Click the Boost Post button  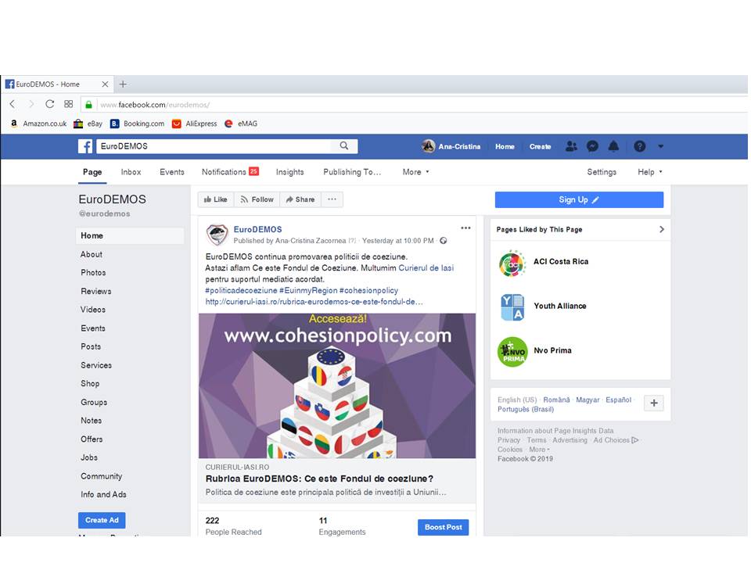tap(443, 527)
